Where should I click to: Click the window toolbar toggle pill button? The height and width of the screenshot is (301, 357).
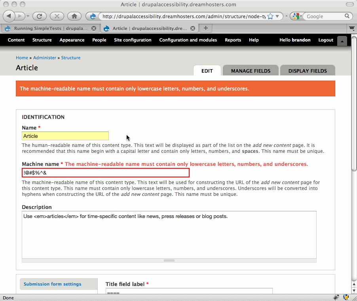(350, 4)
